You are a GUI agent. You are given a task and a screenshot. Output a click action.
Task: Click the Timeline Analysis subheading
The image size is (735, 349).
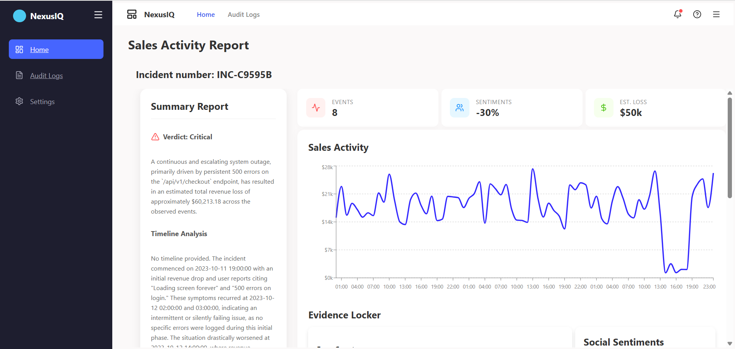click(x=179, y=233)
